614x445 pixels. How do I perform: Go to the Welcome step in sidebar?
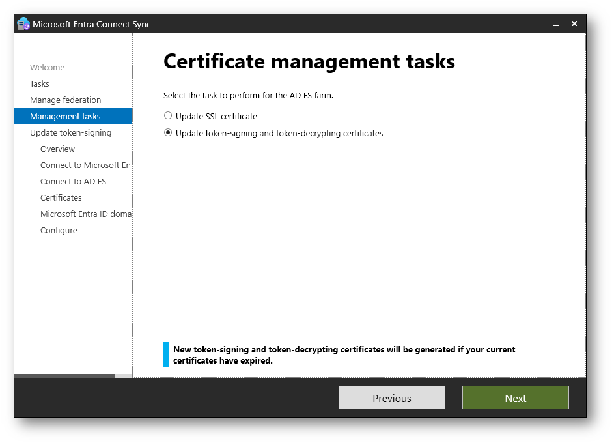coord(47,67)
